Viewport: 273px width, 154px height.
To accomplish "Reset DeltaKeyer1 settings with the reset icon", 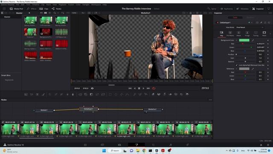I will point(269,23).
